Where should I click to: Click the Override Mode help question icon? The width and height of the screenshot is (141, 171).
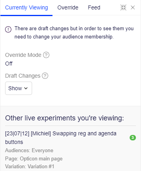(46, 55)
